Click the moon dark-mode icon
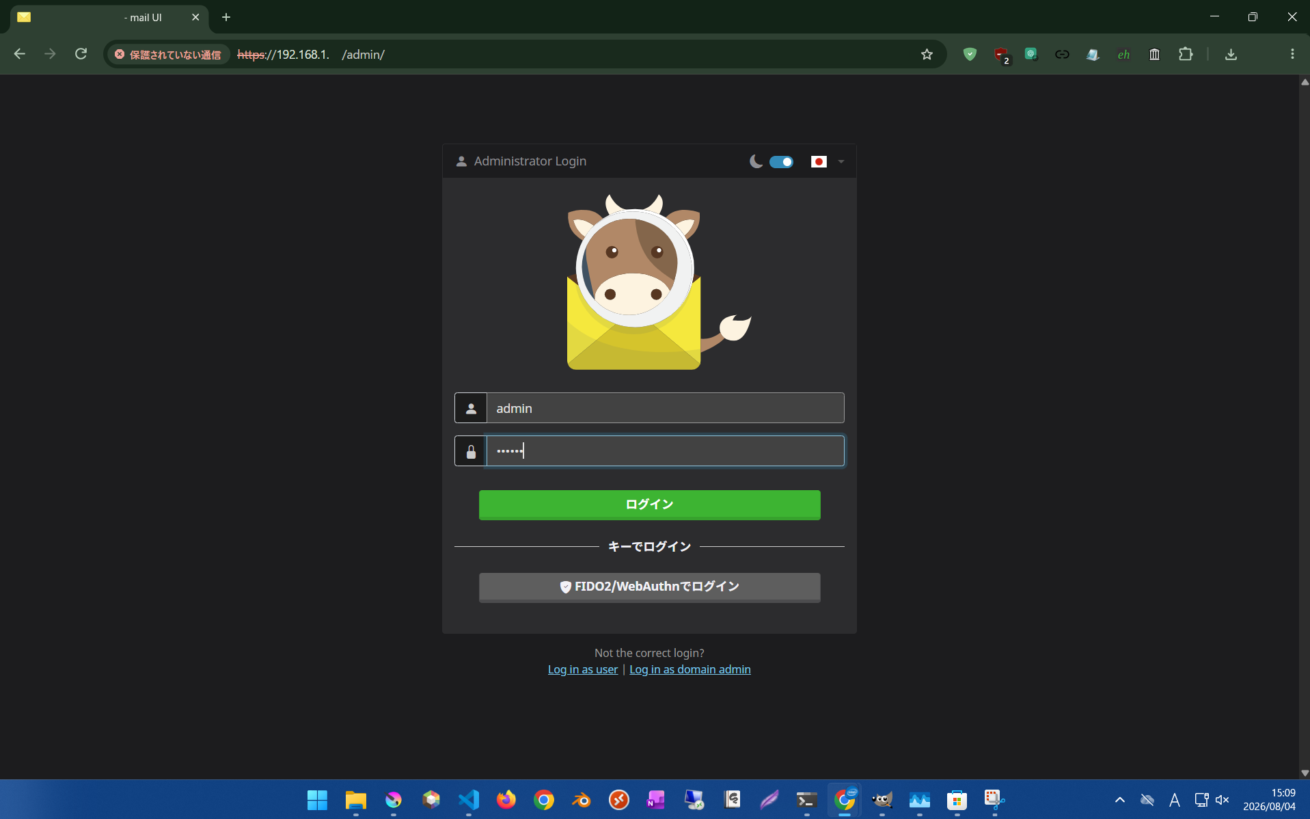This screenshot has width=1310, height=819. [756, 162]
